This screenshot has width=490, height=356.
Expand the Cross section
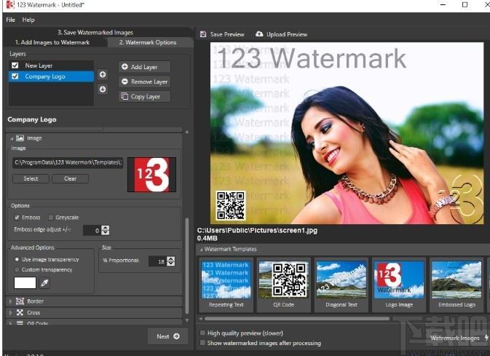click(10, 312)
